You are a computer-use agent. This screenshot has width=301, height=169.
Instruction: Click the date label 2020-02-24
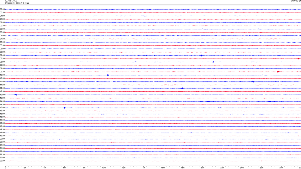[296, 1]
